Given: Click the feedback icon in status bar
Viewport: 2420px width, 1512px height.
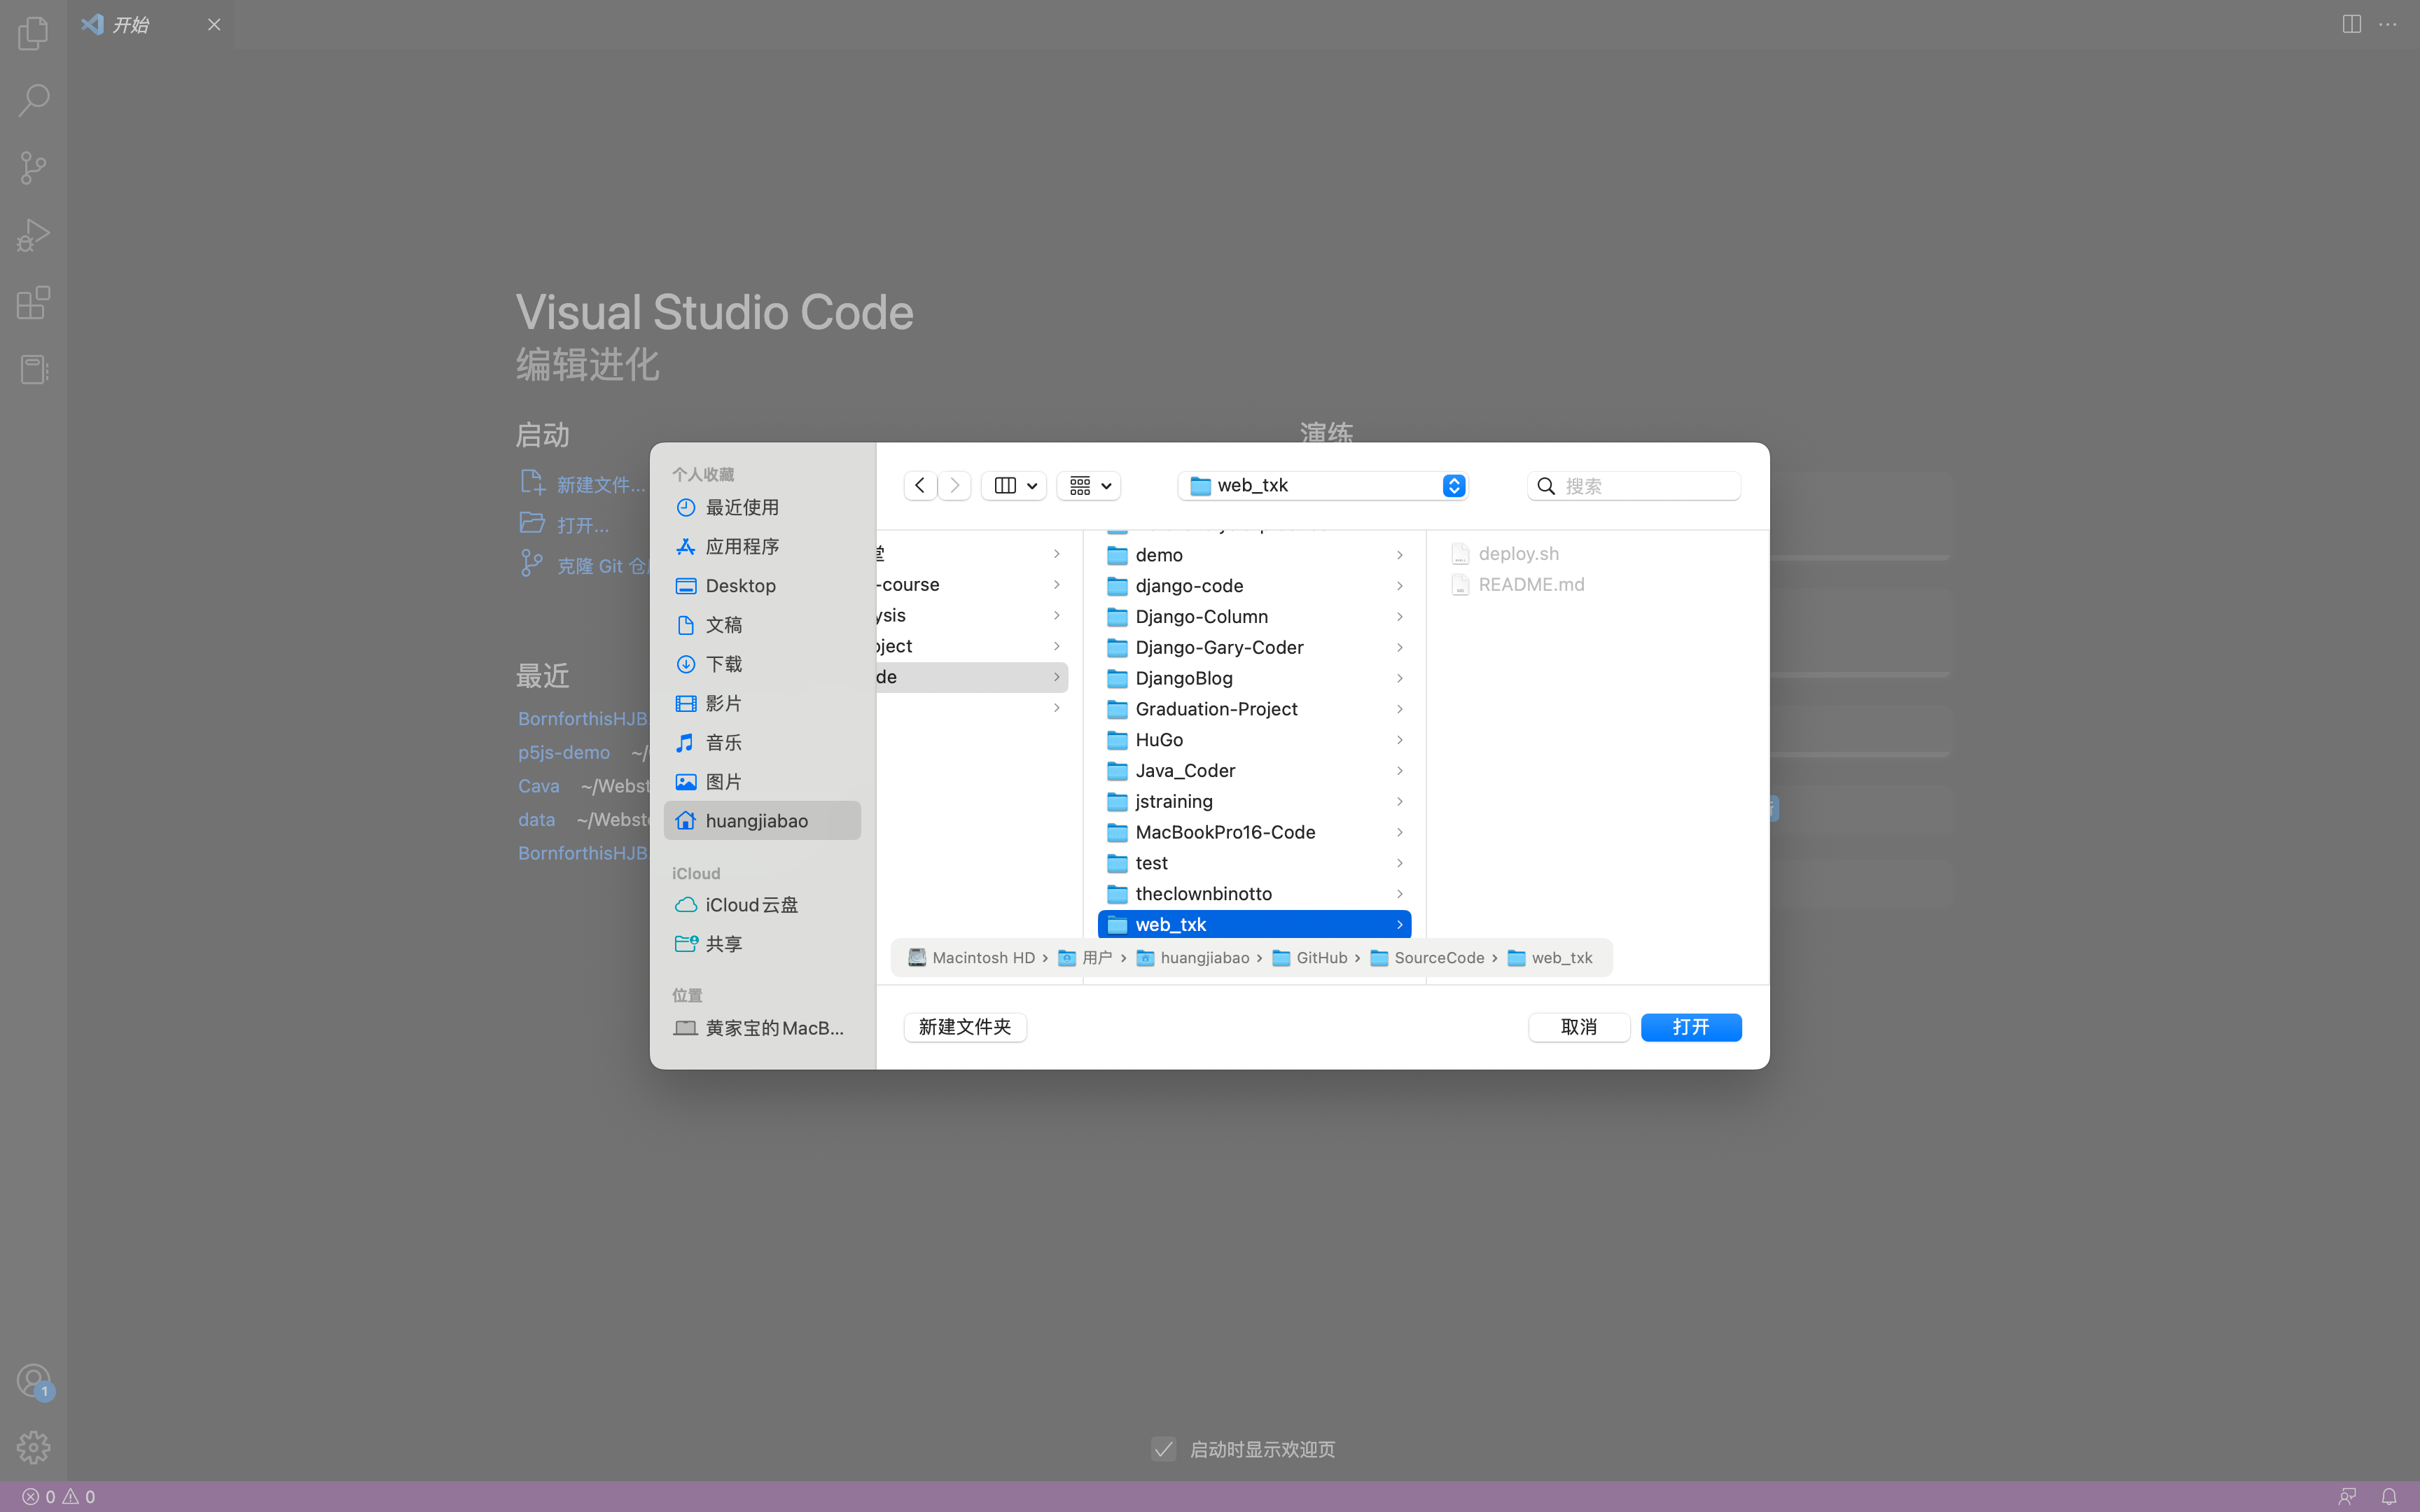Looking at the screenshot, I should [x=2347, y=1497].
